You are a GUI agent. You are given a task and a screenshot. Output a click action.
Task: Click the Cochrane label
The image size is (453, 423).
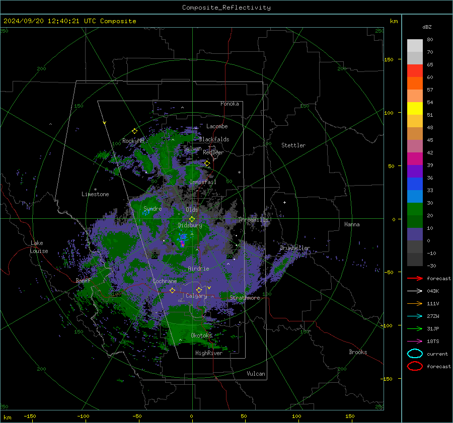pyautogui.click(x=165, y=281)
